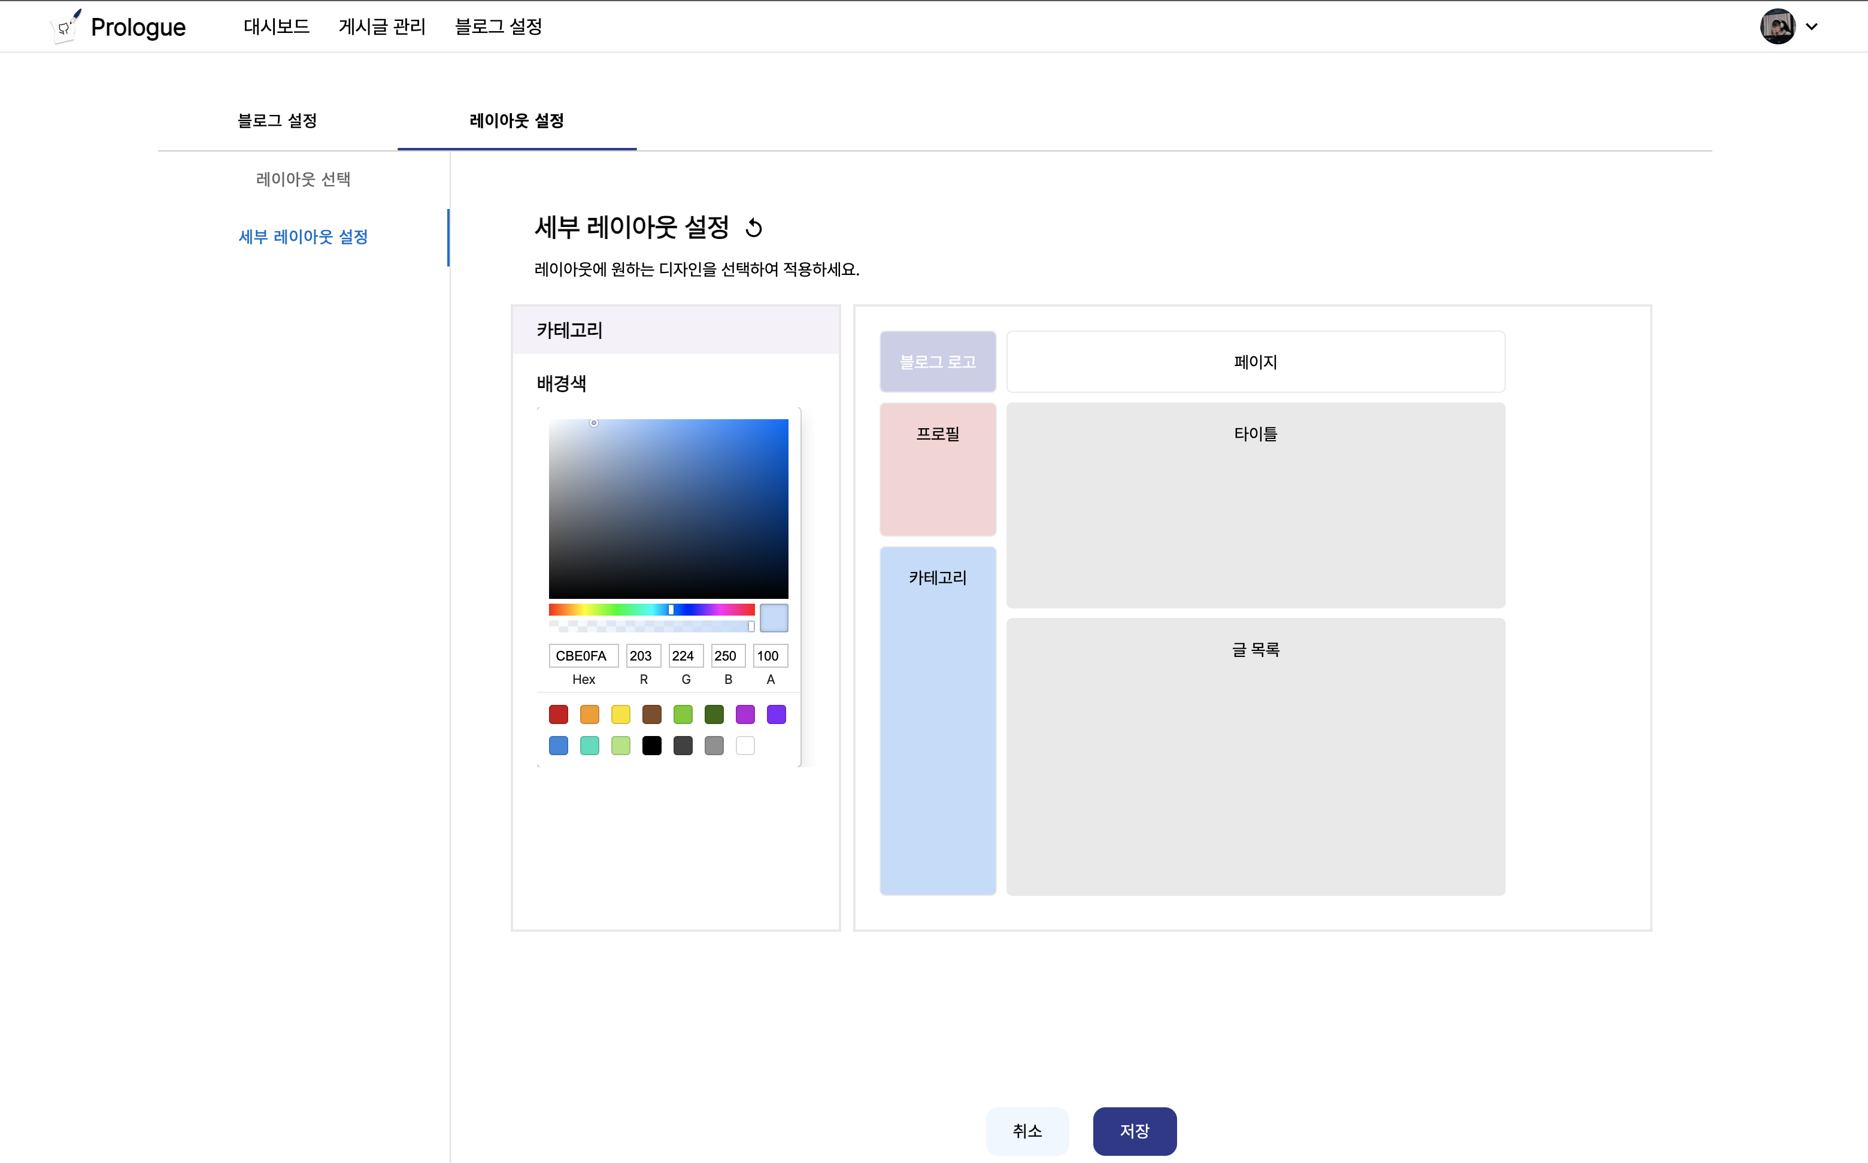Click the Prologue logo icon
Viewport: 1868px width, 1163px height.
(66, 26)
